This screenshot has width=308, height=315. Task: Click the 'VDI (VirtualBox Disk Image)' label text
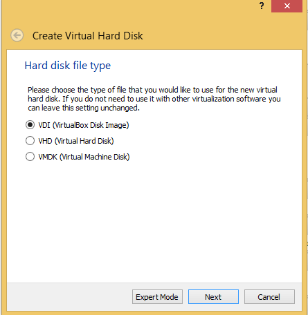tap(84, 125)
